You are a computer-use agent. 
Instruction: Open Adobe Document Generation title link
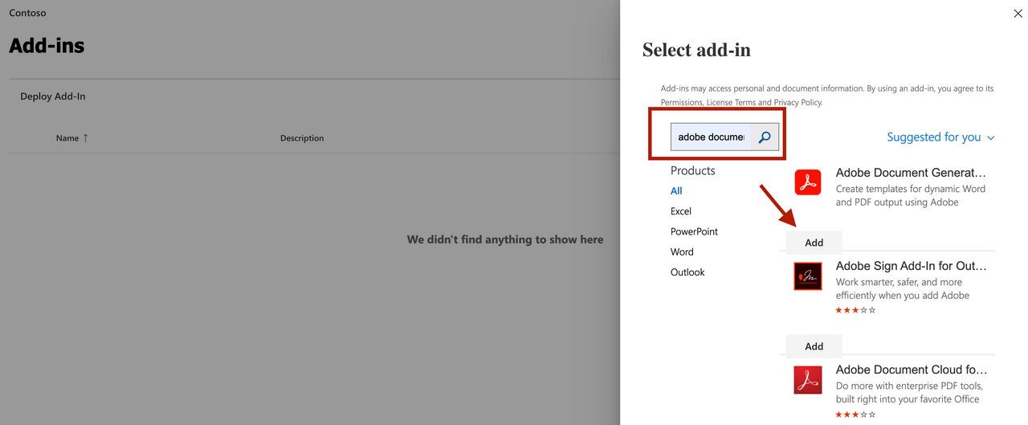tap(911, 173)
